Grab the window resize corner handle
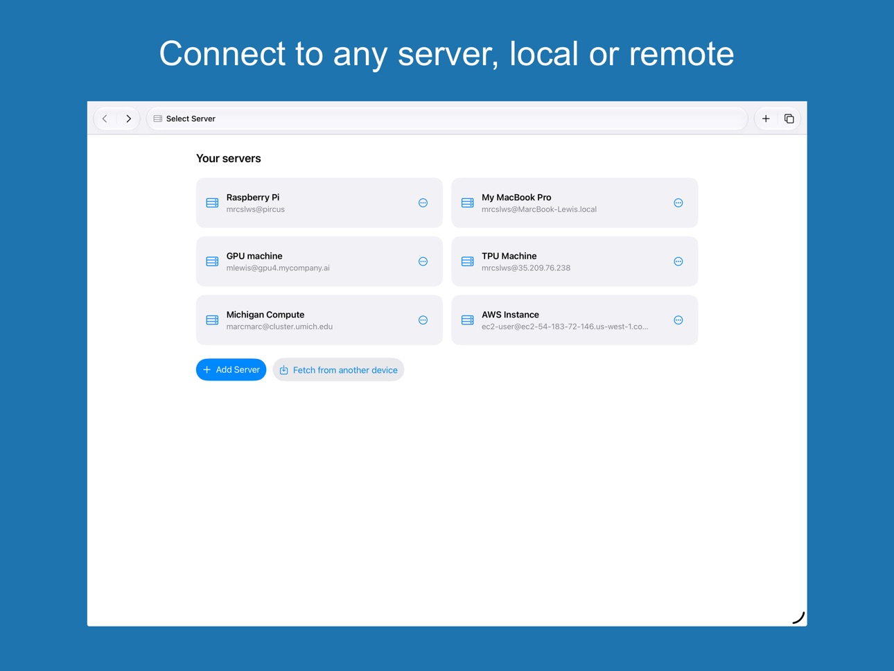Image resolution: width=894 pixels, height=671 pixels. (798, 618)
